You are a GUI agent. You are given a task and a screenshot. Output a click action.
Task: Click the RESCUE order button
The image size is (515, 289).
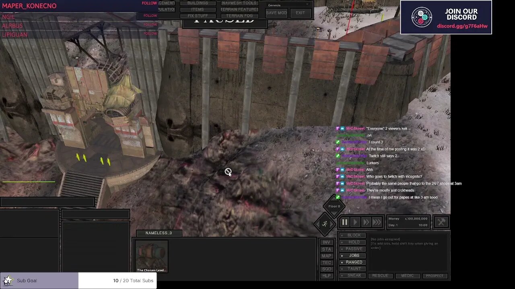point(380,276)
